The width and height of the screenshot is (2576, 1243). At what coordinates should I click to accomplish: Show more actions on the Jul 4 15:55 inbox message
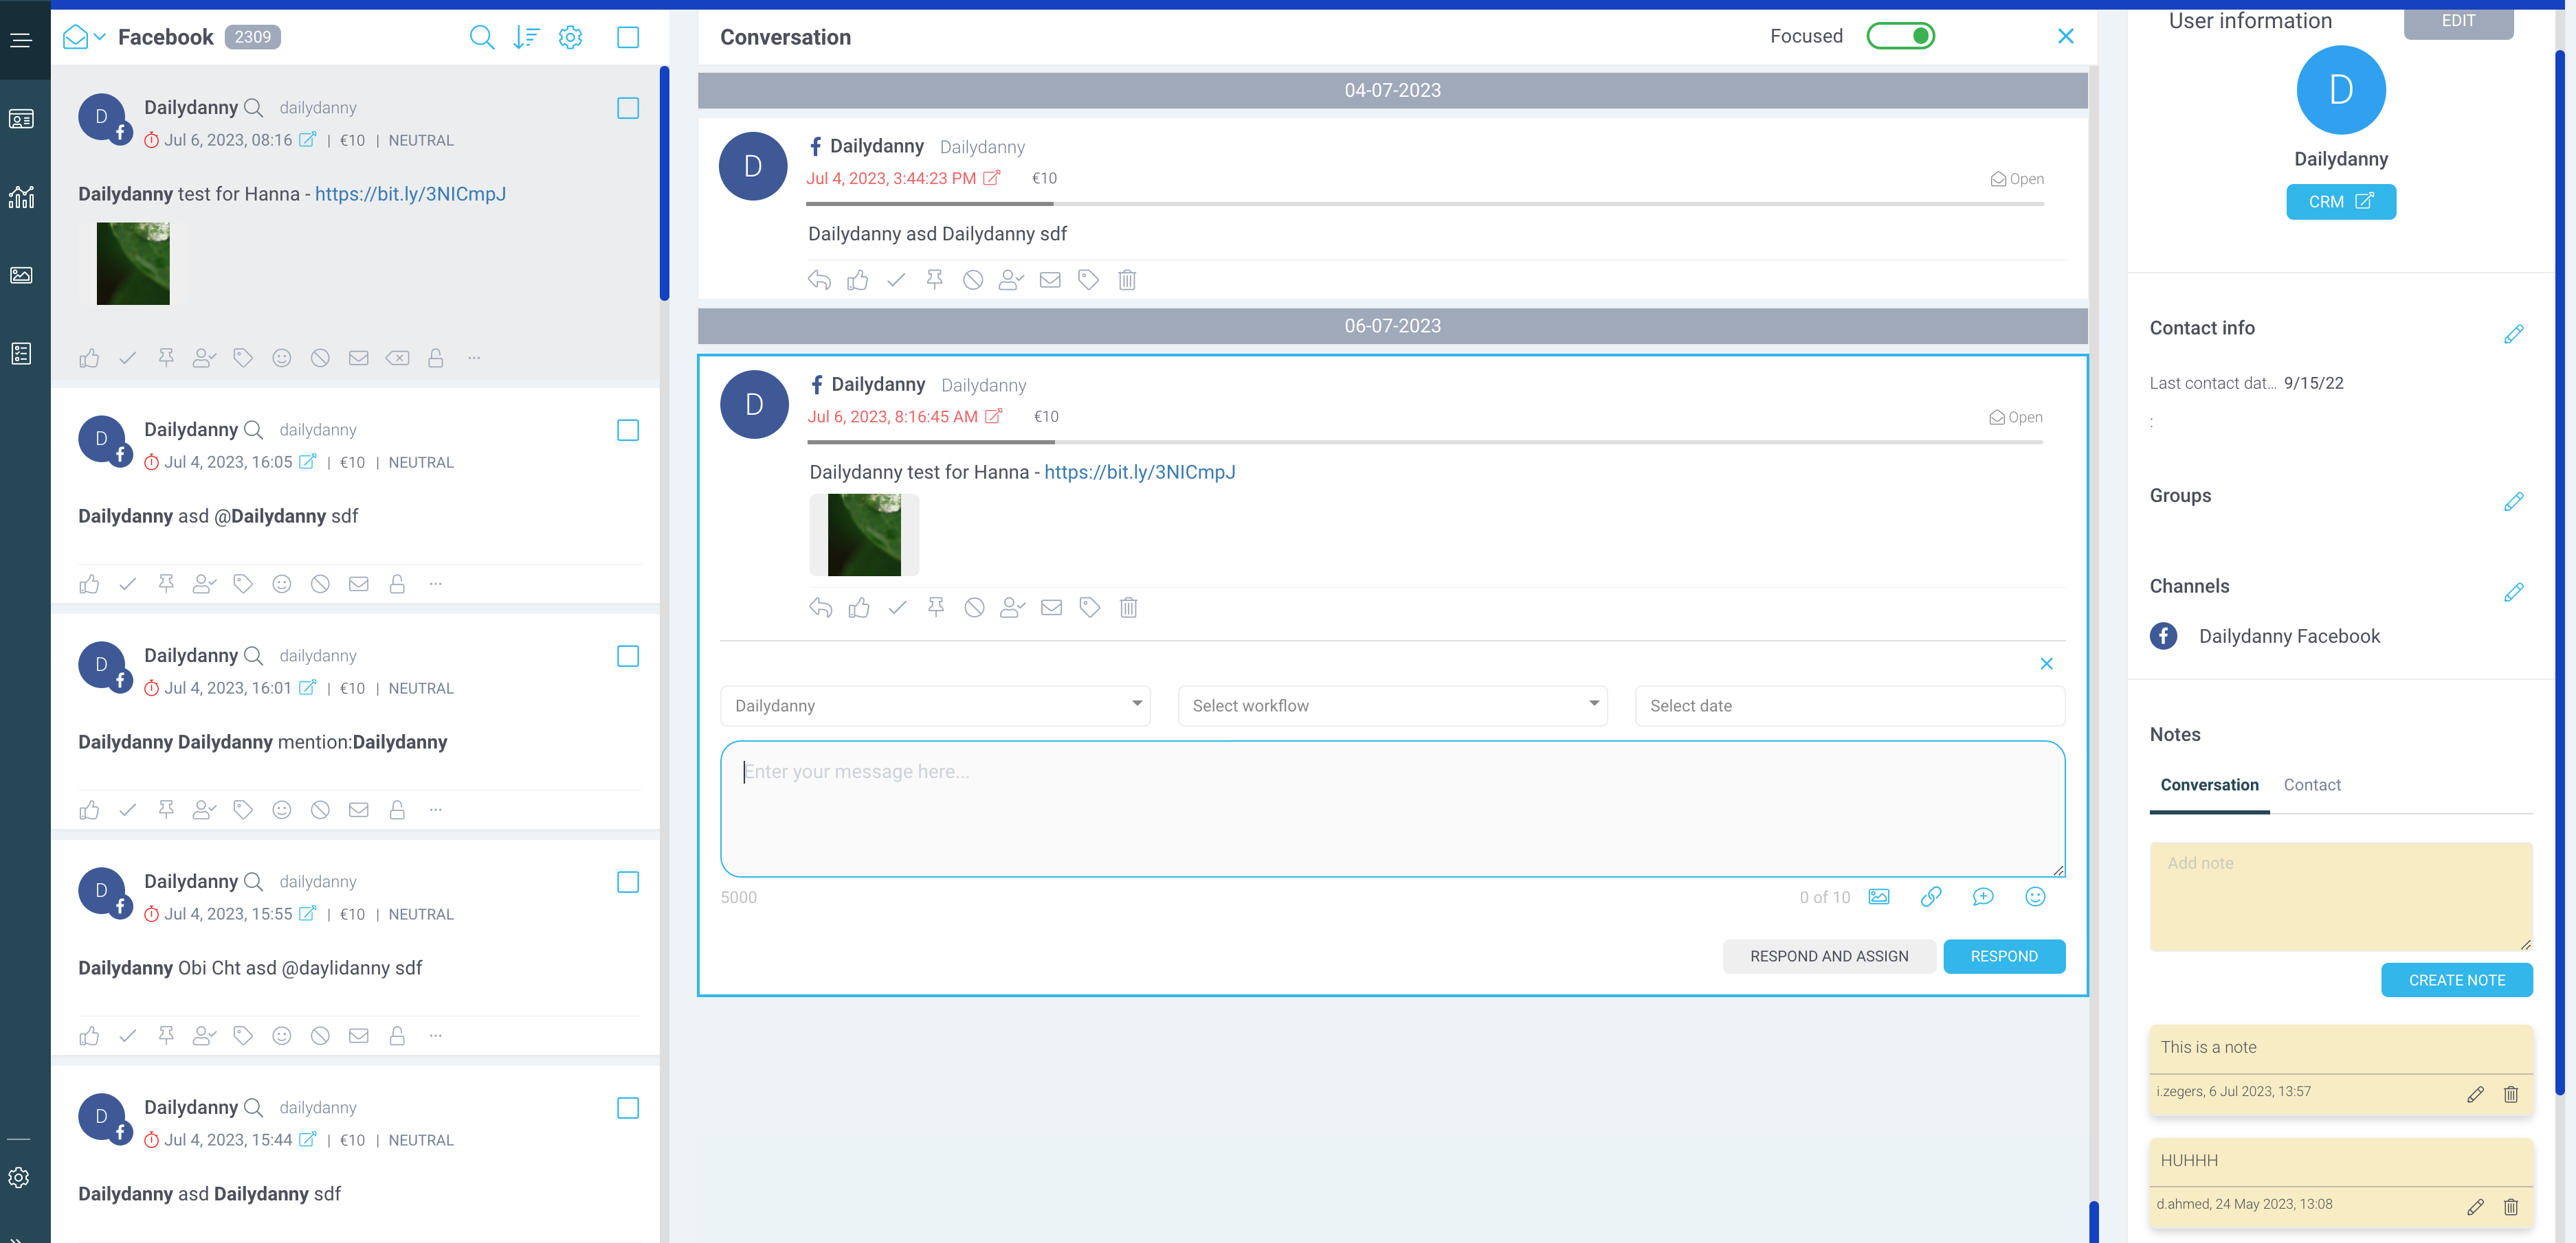coord(435,1035)
